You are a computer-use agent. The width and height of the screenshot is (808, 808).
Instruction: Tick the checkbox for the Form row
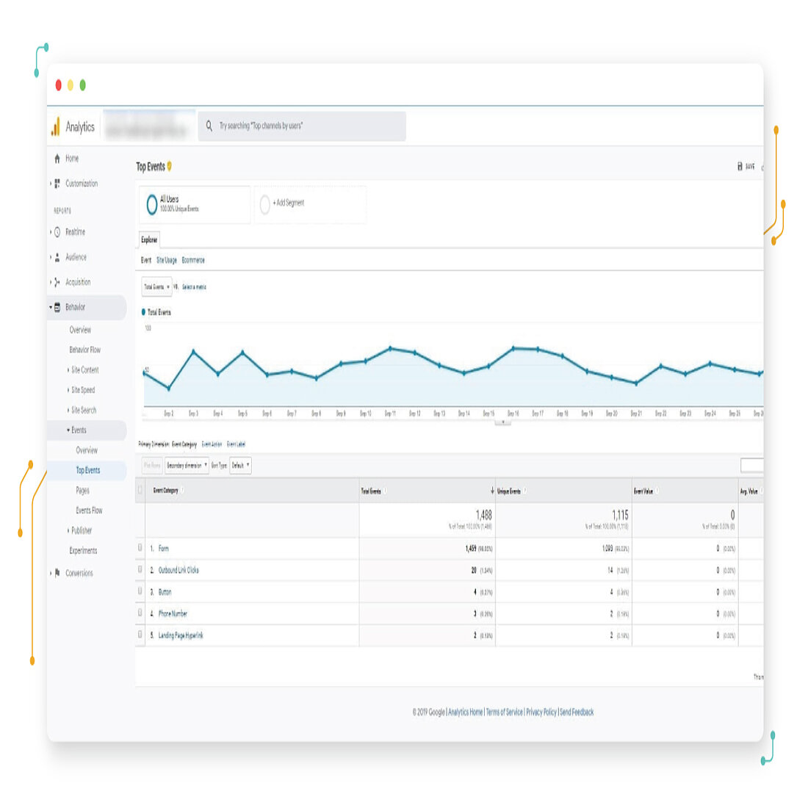(140, 547)
